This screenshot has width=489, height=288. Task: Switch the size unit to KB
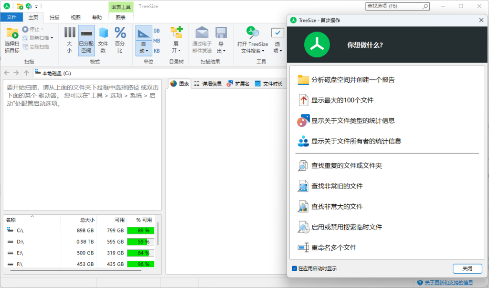point(157,51)
